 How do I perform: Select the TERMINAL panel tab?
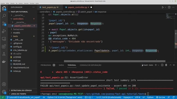pyautogui.click(x=72, y=65)
